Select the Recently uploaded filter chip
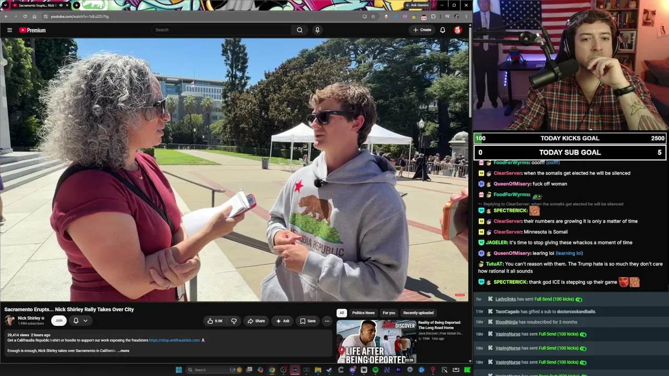Viewport: 669px width, 376px height. [x=418, y=313]
